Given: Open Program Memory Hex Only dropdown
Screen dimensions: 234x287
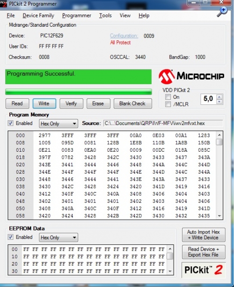Looking at the screenshot, I should (x=58, y=124).
